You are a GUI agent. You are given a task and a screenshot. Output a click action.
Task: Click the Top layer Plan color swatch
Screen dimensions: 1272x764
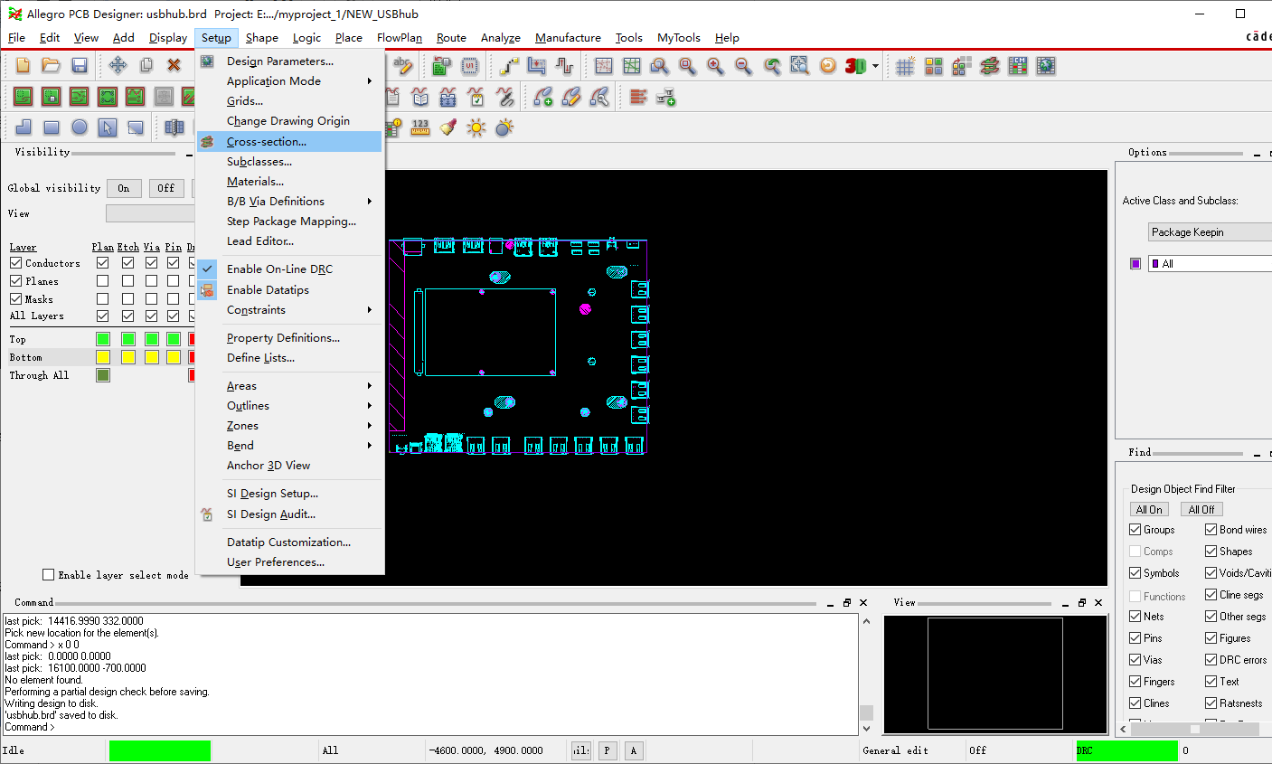coord(103,339)
